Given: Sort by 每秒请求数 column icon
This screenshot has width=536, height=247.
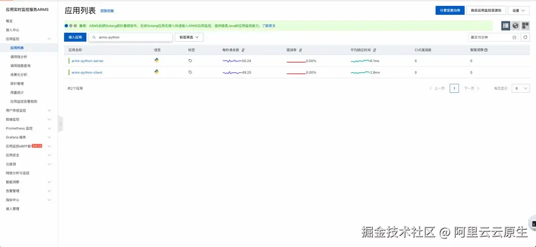Looking at the screenshot, I should click(243, 50).
